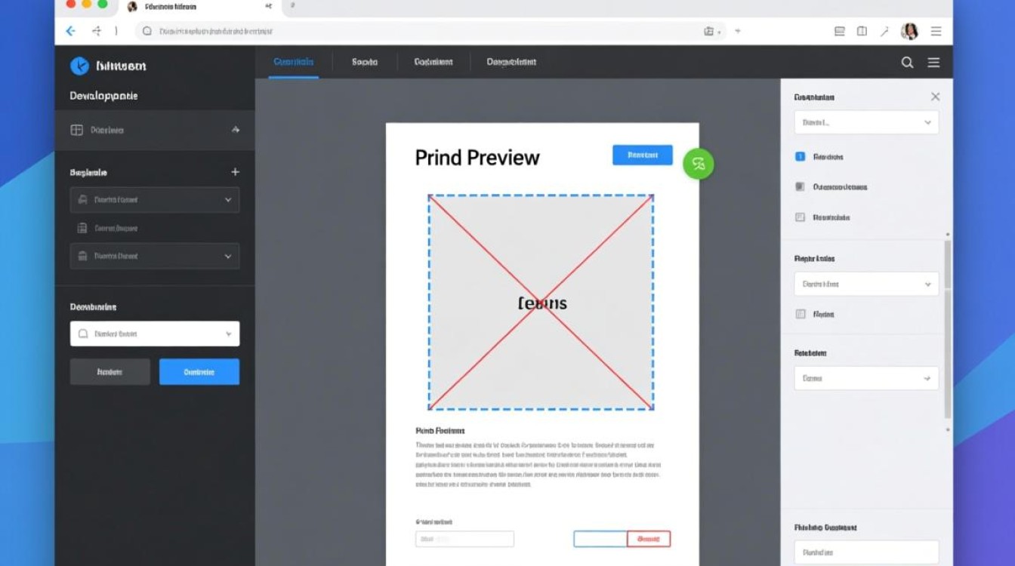Expand the first dark dropdown in left sidebar
Image resolution: width=1015 pixels, height=566 pixels.
coord(155,200)
